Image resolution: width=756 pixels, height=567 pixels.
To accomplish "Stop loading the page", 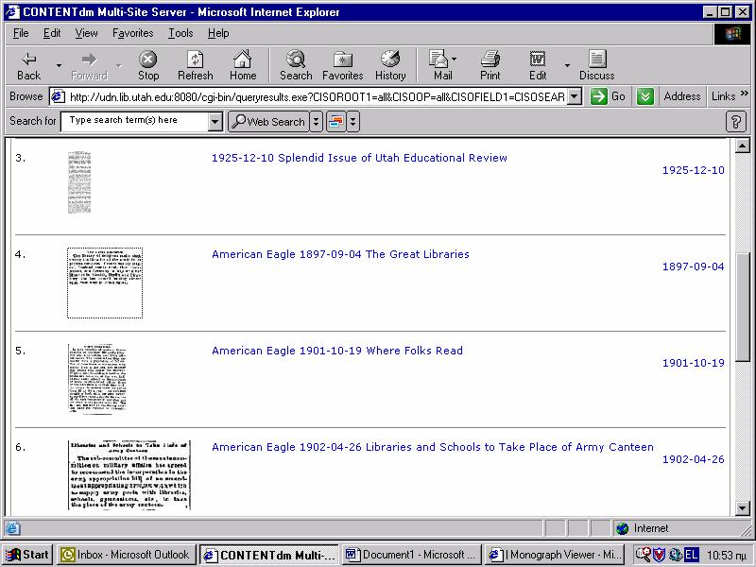I will (148, 66).
